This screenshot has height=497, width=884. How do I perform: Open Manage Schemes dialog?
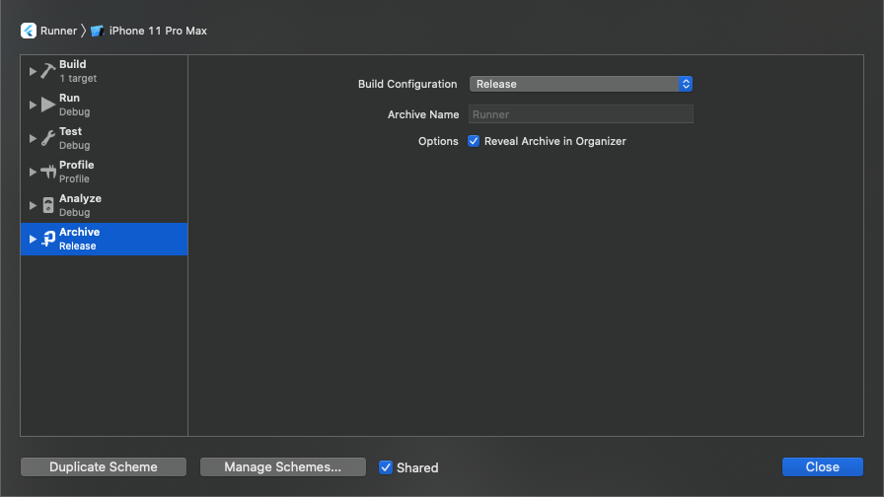tap(282, 467)
